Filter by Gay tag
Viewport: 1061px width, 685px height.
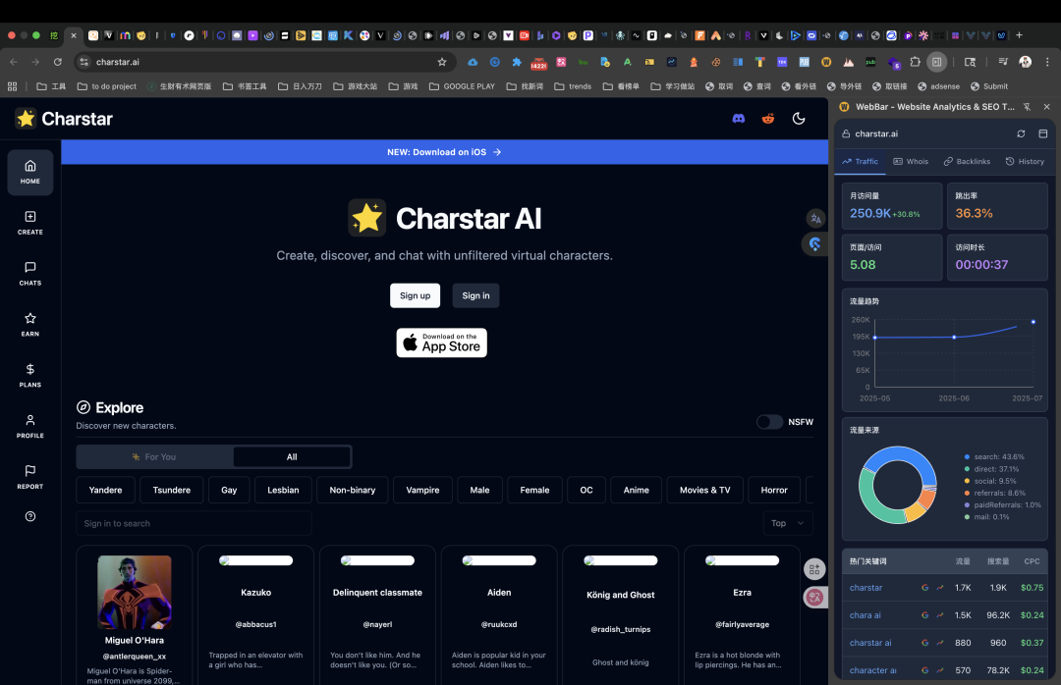229,491
